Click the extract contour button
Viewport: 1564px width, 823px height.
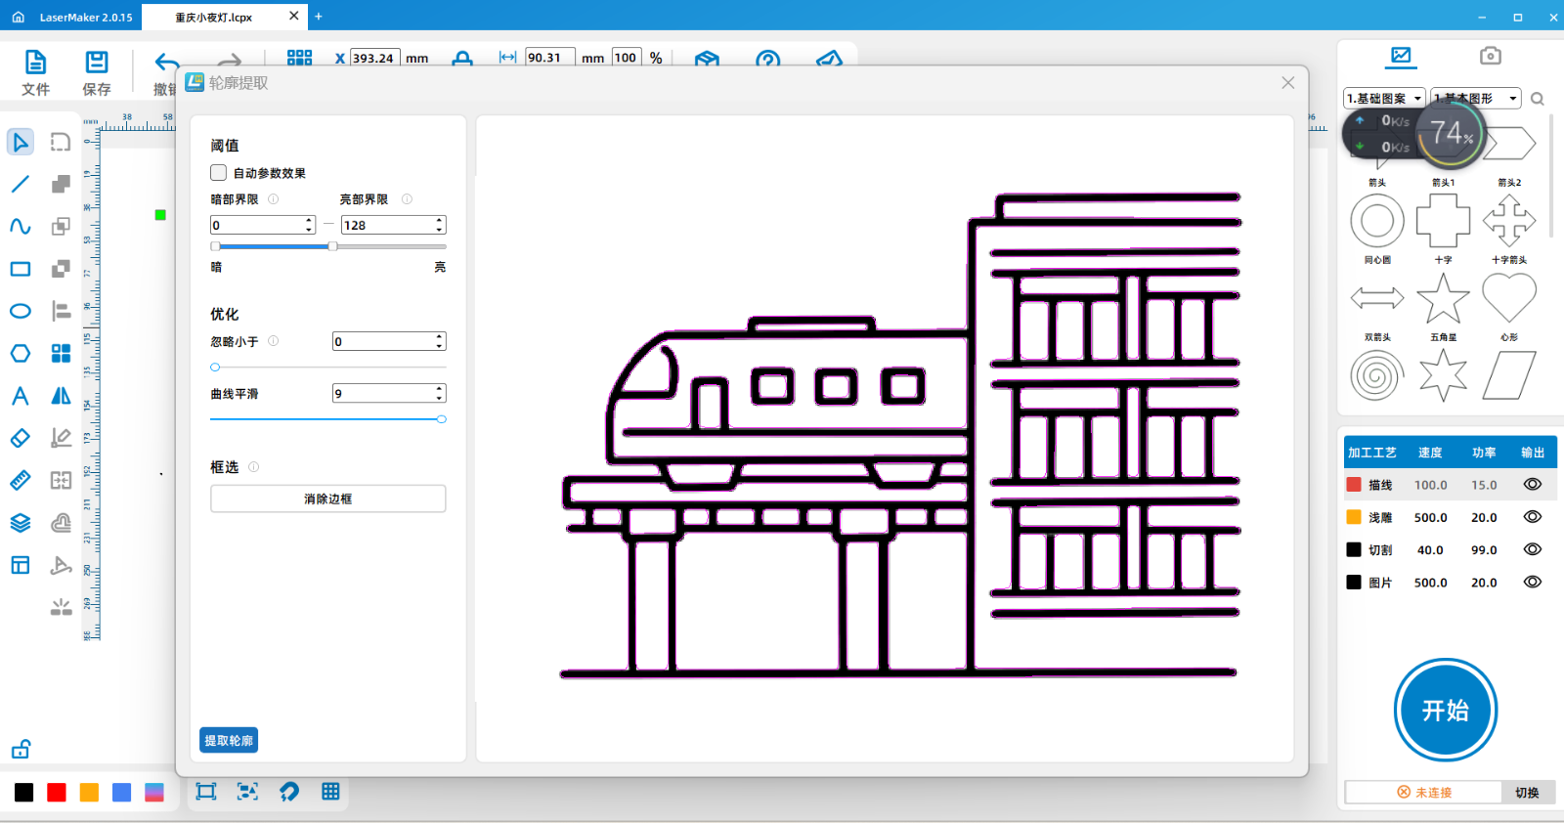229,741
